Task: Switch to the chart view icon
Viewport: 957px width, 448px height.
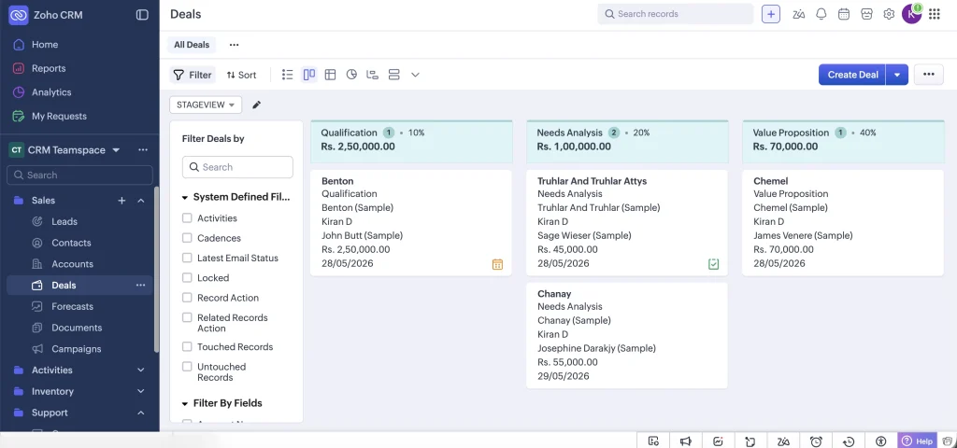Action: [x=351, y=75]
